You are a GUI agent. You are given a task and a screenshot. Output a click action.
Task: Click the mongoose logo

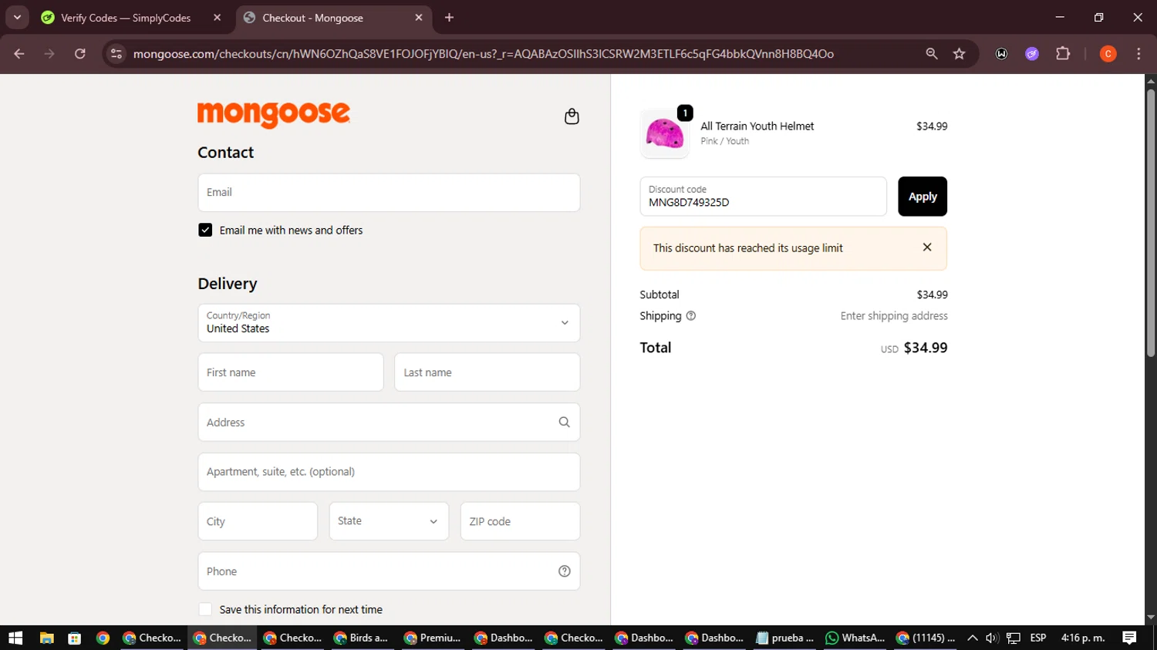coord(274,114)
